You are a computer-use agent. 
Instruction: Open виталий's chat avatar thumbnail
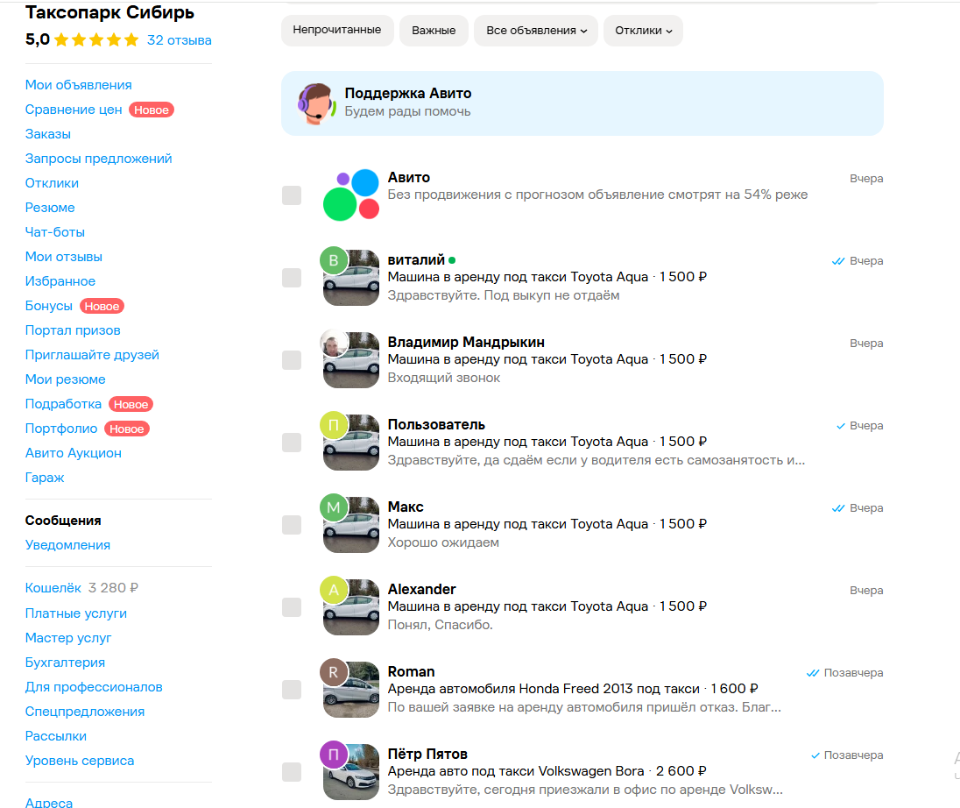351,277
